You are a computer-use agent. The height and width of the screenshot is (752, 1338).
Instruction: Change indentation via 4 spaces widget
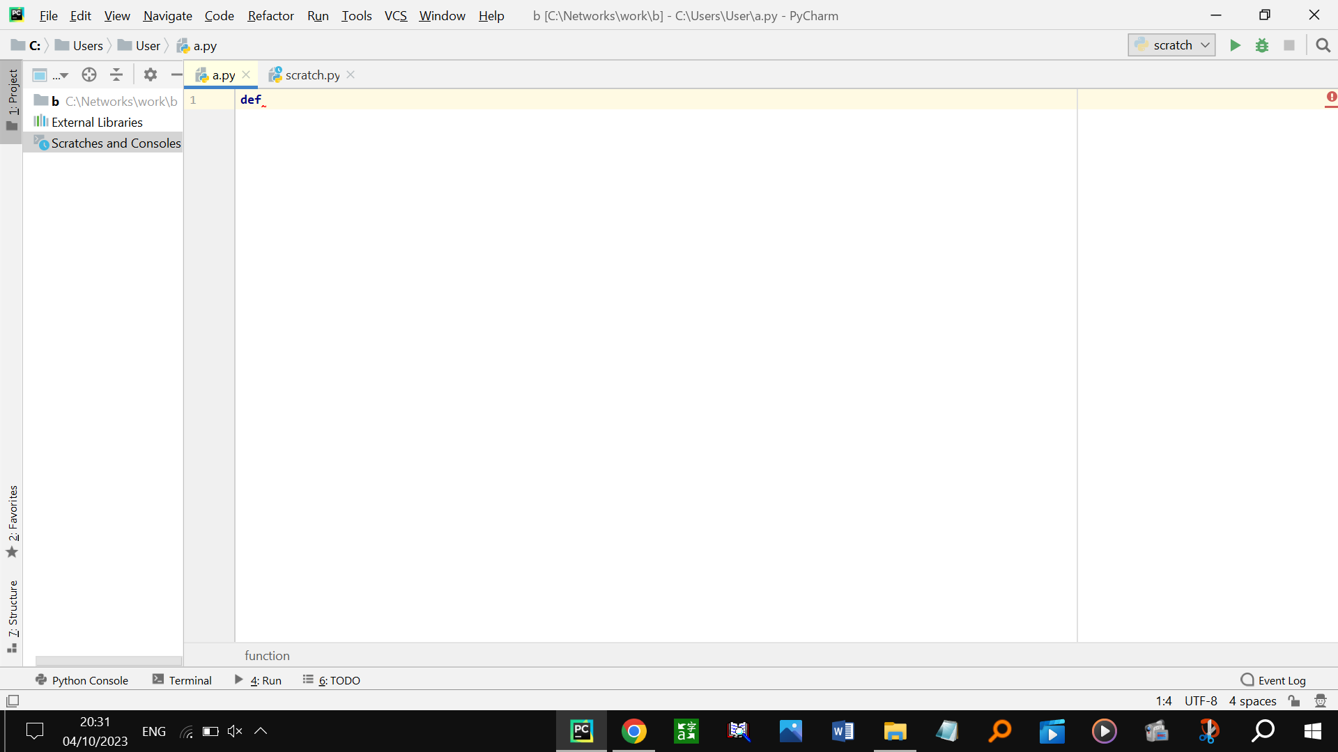[1252, 700]
